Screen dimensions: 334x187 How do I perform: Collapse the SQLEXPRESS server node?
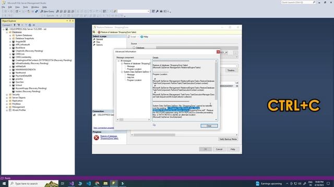[4, 29]
